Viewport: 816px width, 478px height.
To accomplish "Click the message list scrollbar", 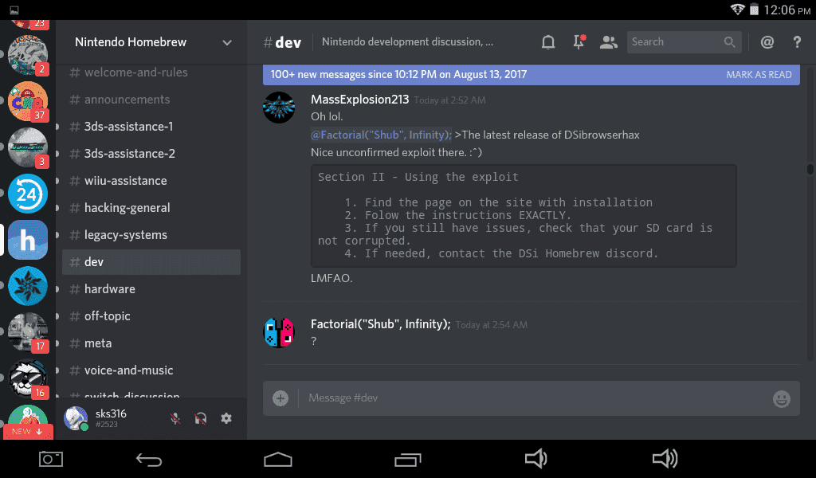I will point(810,169).
